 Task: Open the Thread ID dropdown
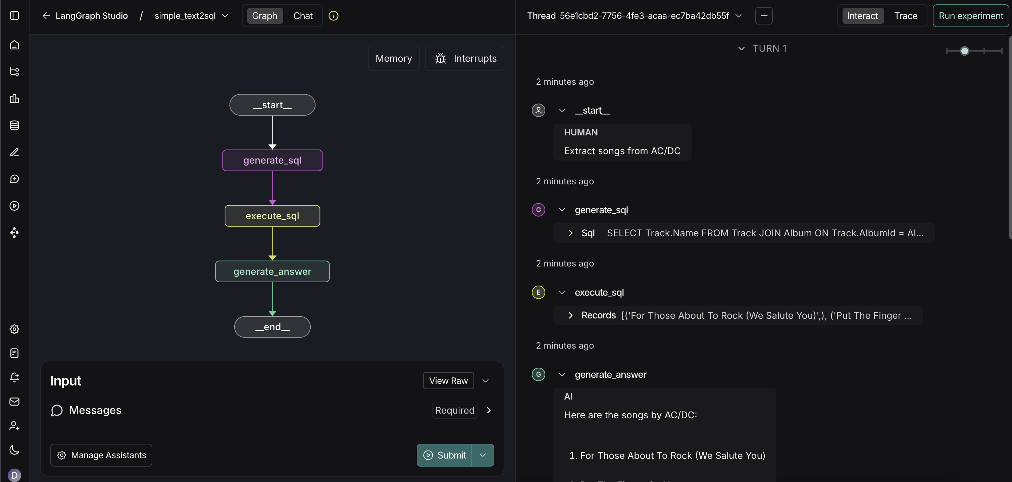coord(739,16)
